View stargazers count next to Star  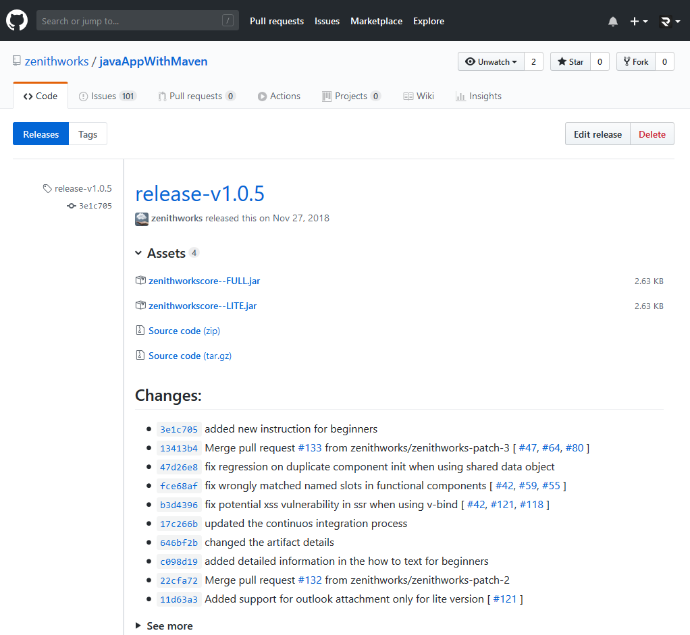pyautogui.click(x=600, y=61)
